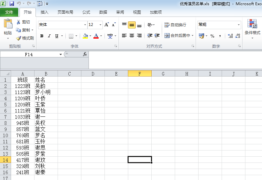Switch to the Formulas (公式) tab
The height and width of the screenshot is (180, 262).
point(86,12)
